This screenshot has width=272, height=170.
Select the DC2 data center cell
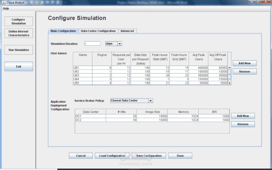[x=90, y=120]
